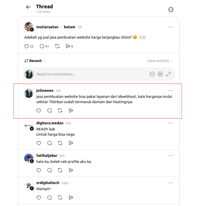
Task: Open three-dot menu on julinawan's reply
Action: click(171, 91)
